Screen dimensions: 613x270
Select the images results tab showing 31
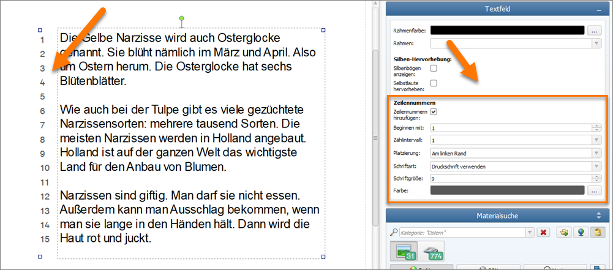pos(402,252)
